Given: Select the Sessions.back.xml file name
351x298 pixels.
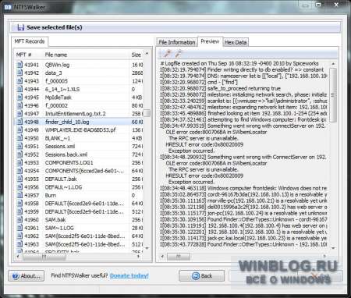Looking at the screenshot, I should pyautogui.click(x=66, y=154).
